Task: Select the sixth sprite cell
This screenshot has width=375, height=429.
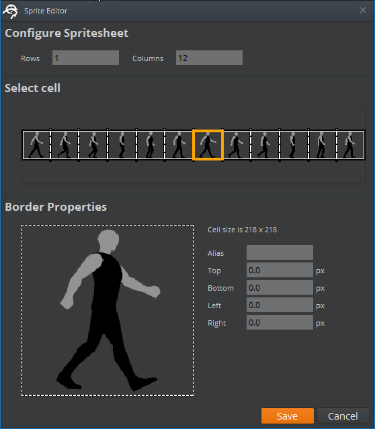Action: [x=179, y=145]
